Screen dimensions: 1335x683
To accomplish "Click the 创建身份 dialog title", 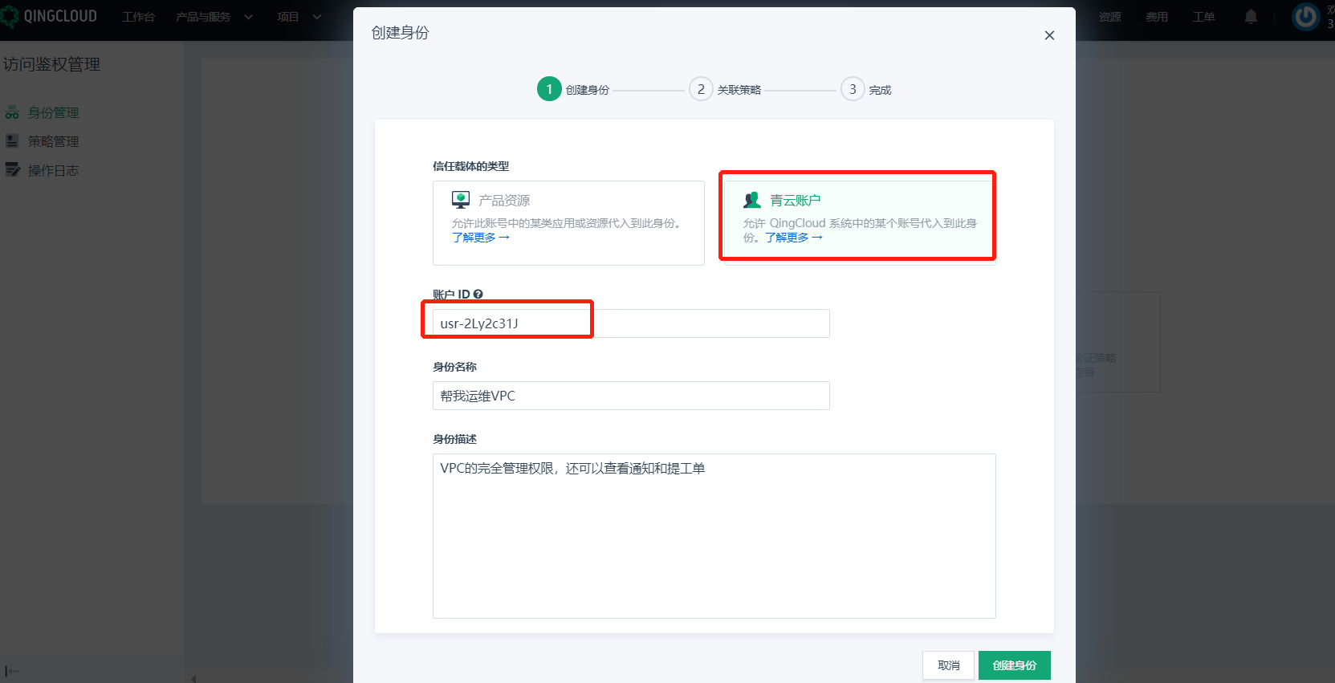I will point(400,33).
